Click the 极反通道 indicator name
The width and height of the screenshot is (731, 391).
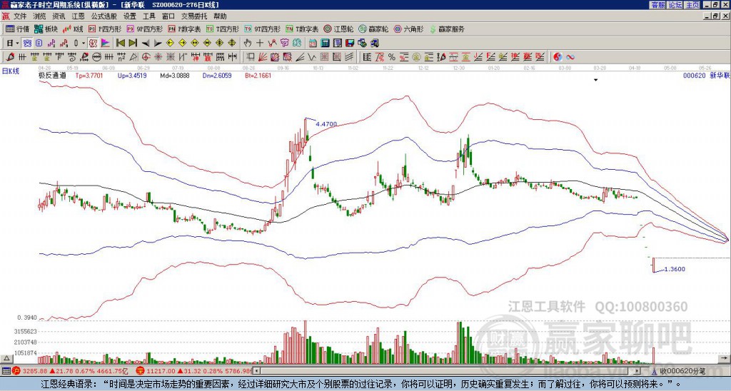tap(51, 75)
